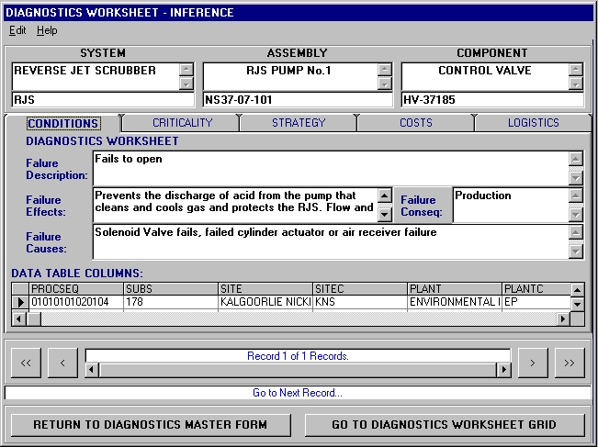
Task: Click the Go to Next Record status text
Action: tap(298, 393)
